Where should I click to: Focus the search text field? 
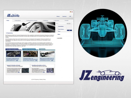coord(62,24)
